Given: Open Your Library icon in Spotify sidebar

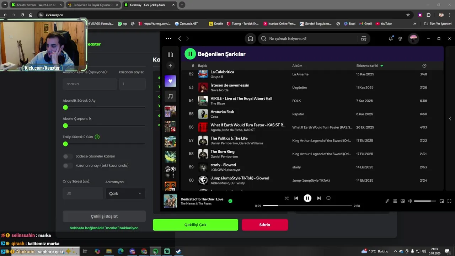Looking at the screenshot, I should tap(170, 55).
